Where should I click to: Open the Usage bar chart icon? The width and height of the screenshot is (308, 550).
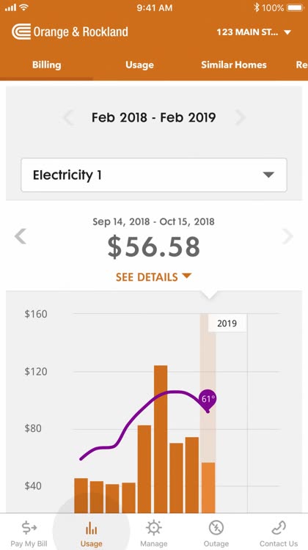[91, 527]
